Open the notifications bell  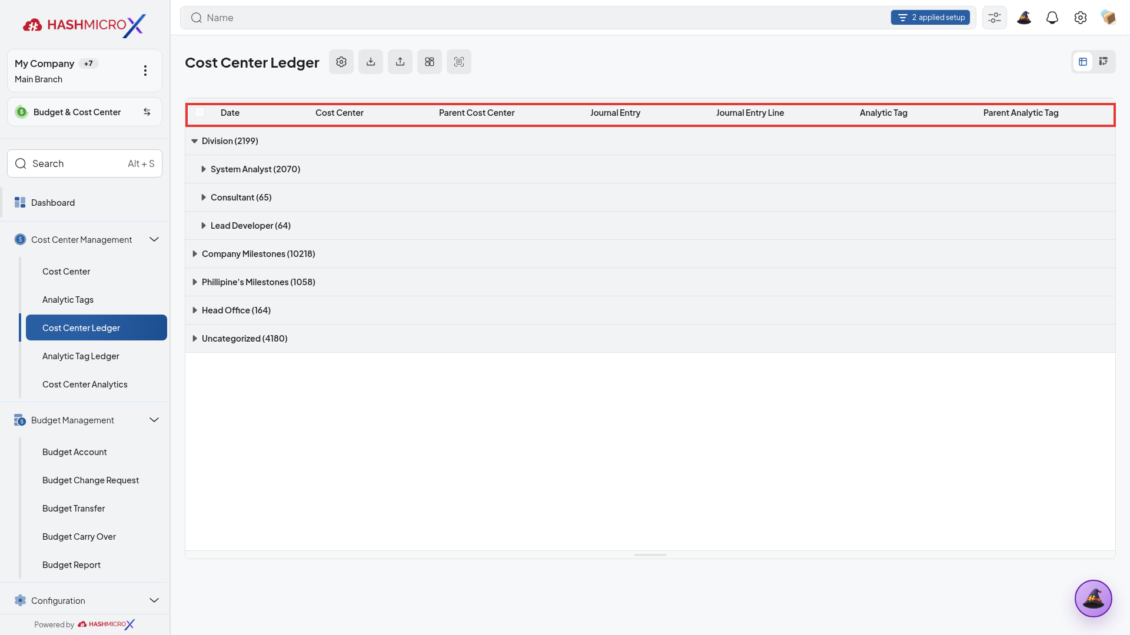pyautogui.click(x=1052, y=18)
